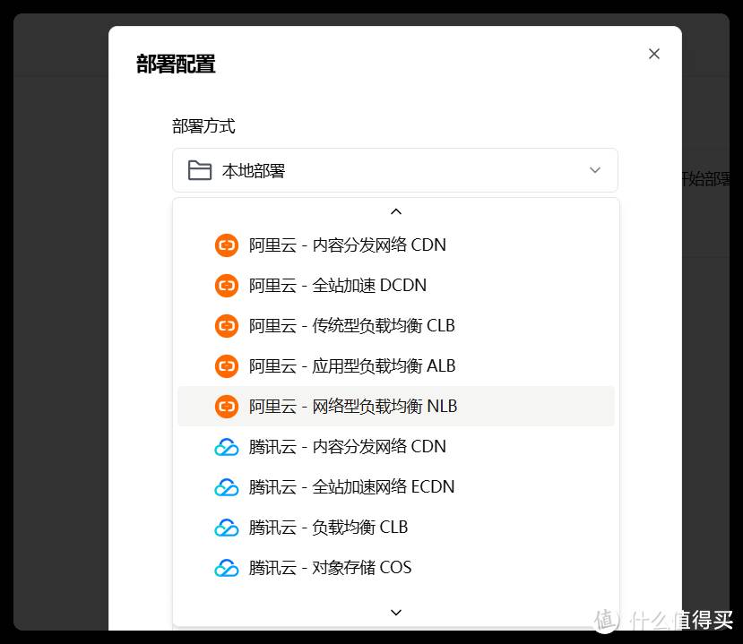Open the 部署方式 dropdown showing 本地部署
The image size is (743, 644).
click(395, 170)
